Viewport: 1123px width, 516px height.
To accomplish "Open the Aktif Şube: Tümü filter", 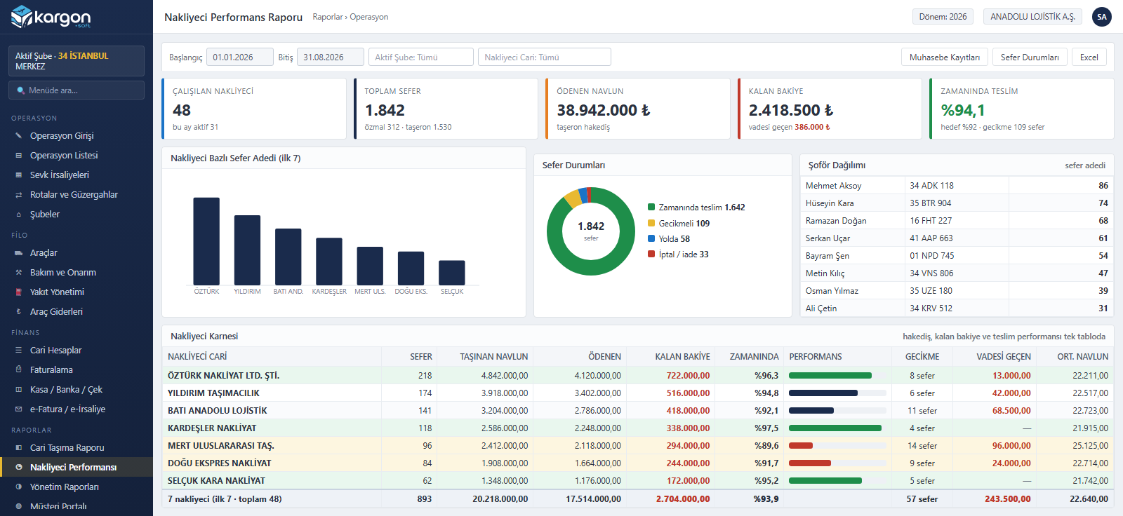I will pos(421,57).
